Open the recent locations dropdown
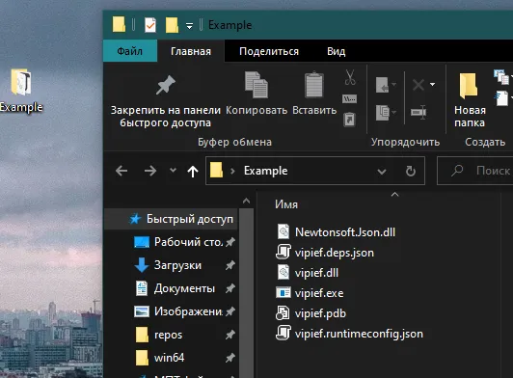The height and width of the screenshot is (378, 513). [x=173, y=170]
